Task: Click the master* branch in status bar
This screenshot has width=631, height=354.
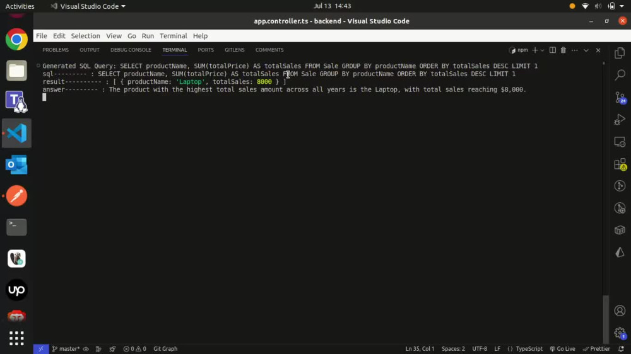Action: [66, 349]
